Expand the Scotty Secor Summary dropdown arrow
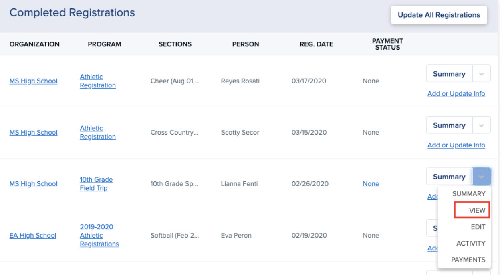 click(x=482, y=125)
